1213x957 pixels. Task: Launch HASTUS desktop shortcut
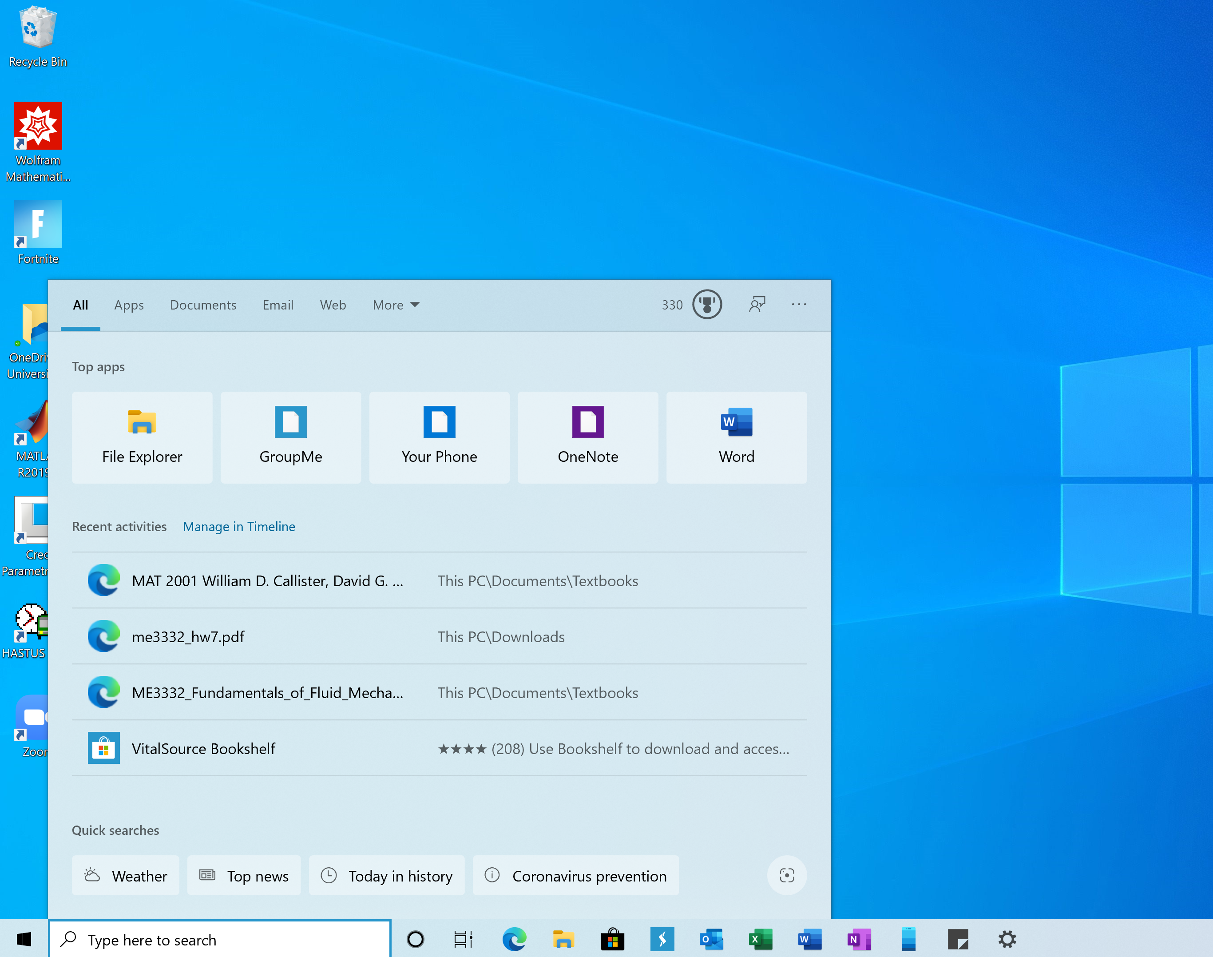25,632
